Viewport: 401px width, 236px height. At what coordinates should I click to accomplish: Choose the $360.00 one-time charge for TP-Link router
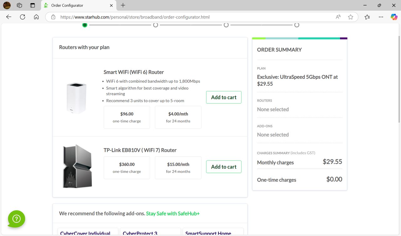[127, 167]
